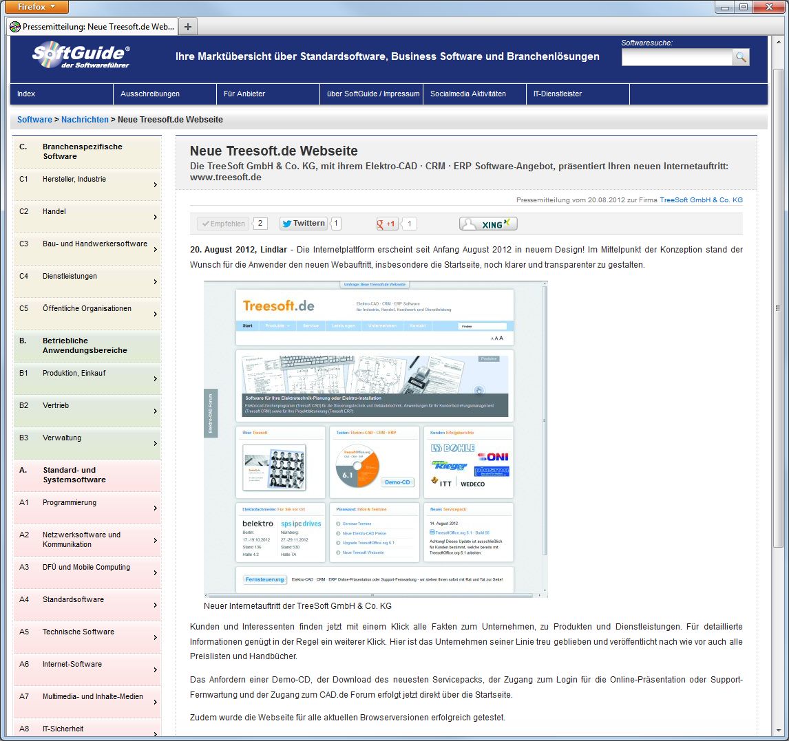Click the Facebook Empfehlen button
Image resolution: width=789 pixels, height=741 pixels.
pos(222,224)
